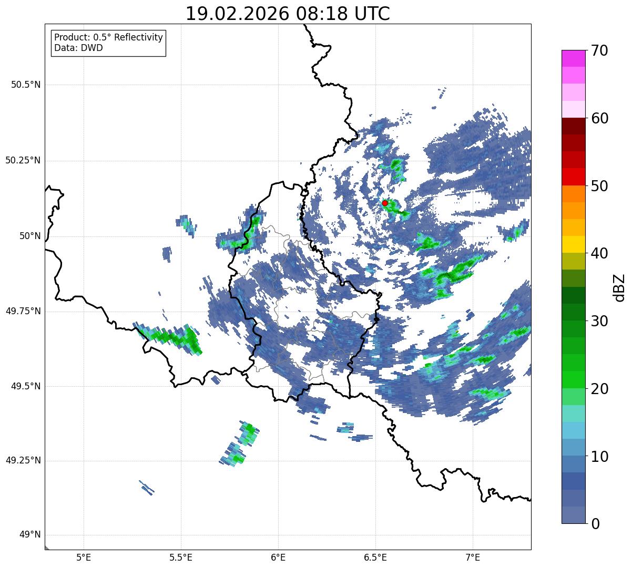632x568 pixels.
Task: Click the colorbar tick label '30'
Action: pyautogui.click(x=599, y=321)
